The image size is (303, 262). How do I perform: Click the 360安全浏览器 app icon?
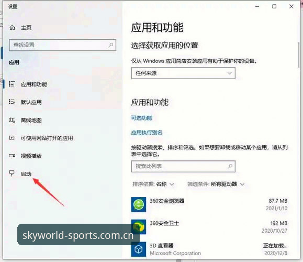point(139,204)
